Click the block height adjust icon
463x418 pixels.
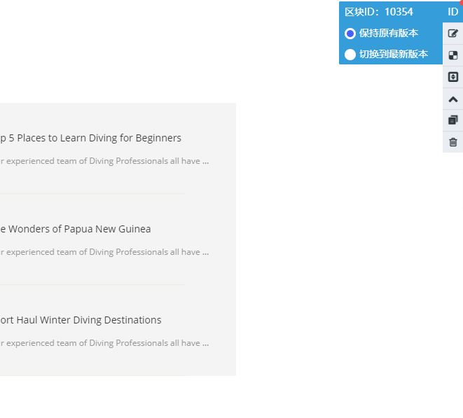[453, 77]
